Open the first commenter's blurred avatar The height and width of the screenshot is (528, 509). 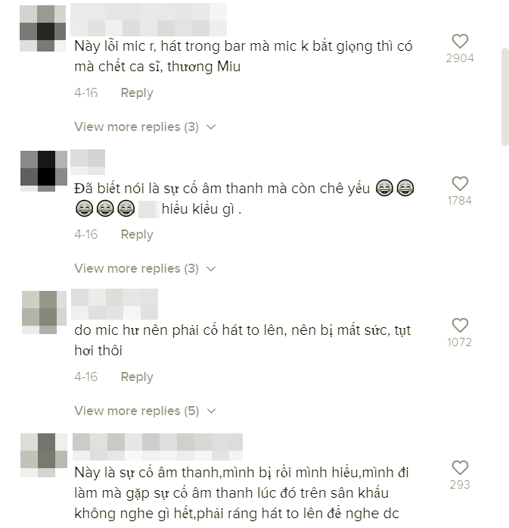(42, 28)
